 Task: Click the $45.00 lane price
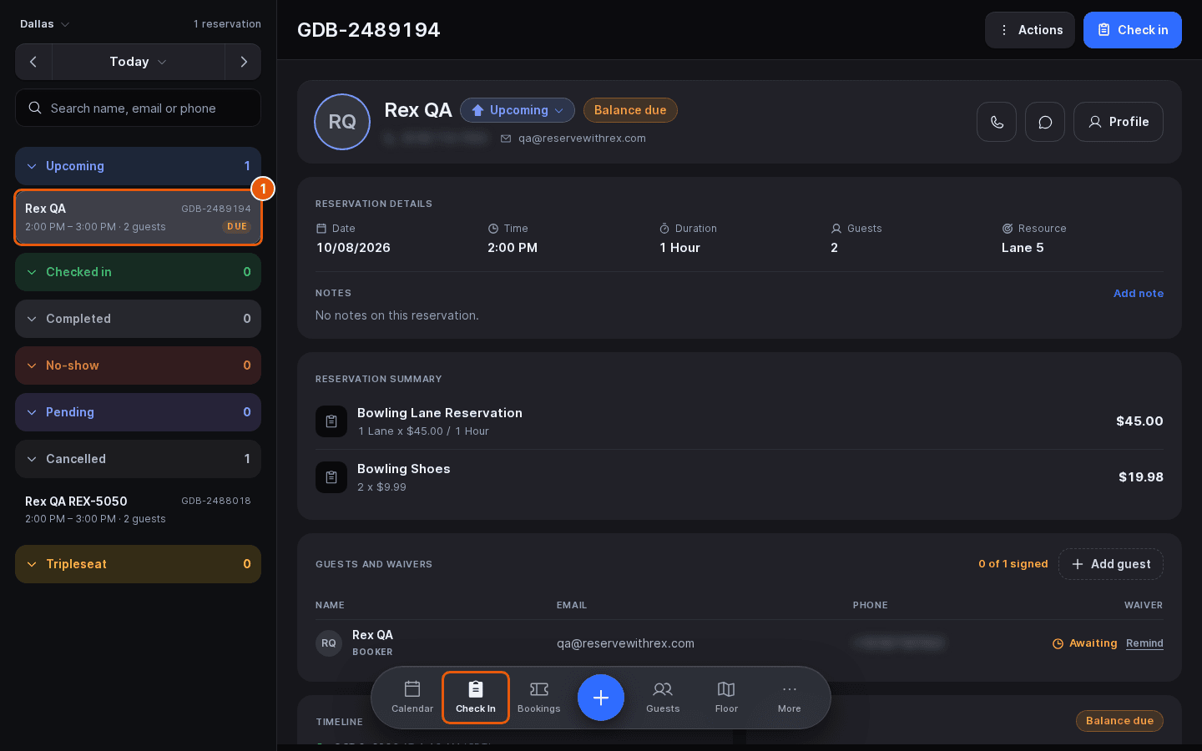(1139, 421)
